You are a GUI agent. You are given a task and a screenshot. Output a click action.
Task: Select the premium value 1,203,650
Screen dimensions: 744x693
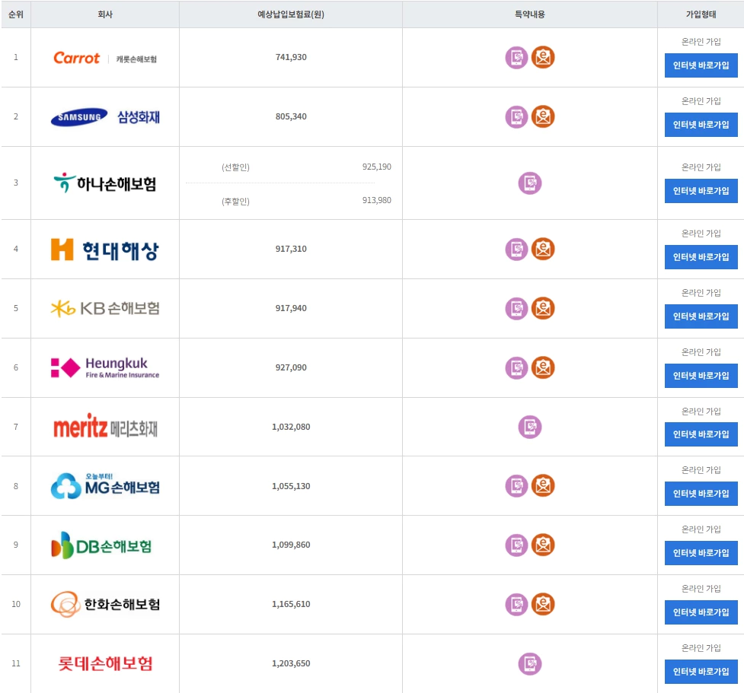coord(291,663)
